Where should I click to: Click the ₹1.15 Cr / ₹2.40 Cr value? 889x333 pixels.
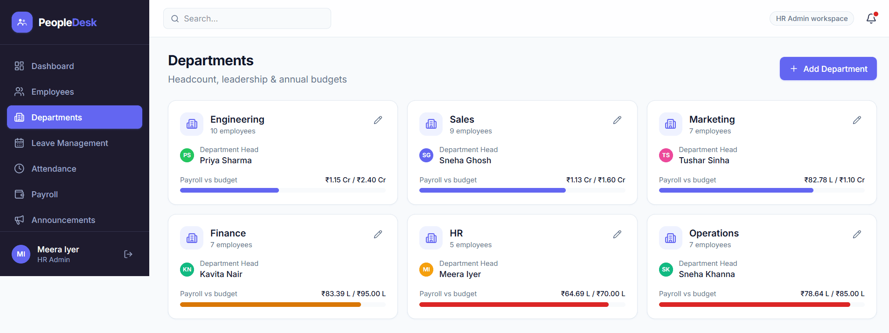point(355,180)
